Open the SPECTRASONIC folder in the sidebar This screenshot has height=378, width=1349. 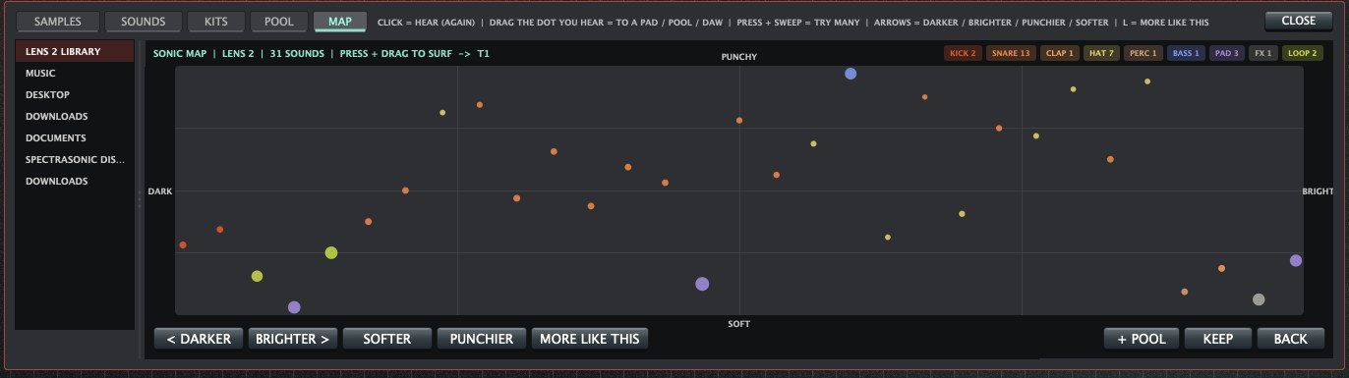tap(75, 159)
